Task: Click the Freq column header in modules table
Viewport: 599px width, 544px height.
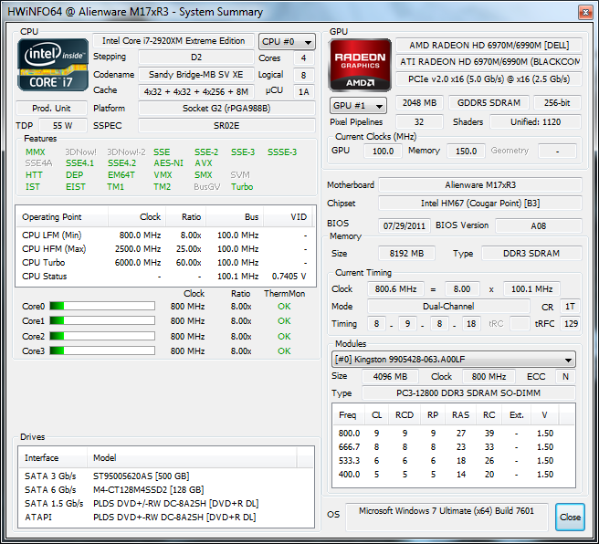Action: pyautogui.click(x=348, y=415)
